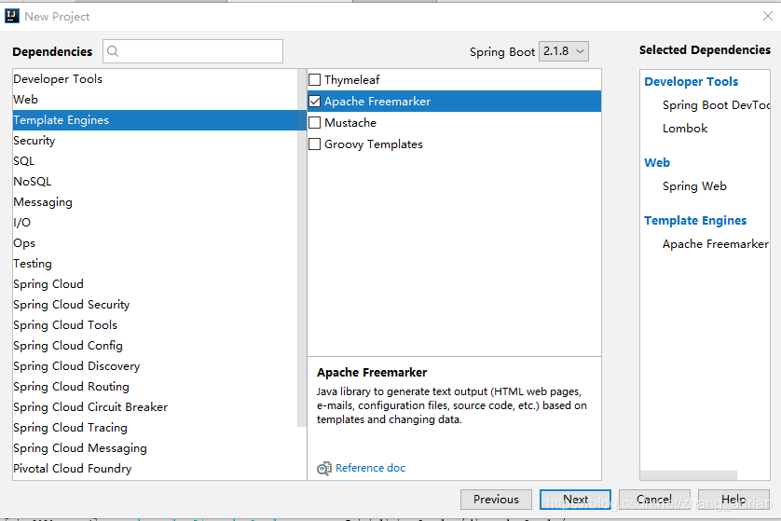Click the selected dependencies horizontal scrollbar
The image size is (781, 521).
(690, 475)
